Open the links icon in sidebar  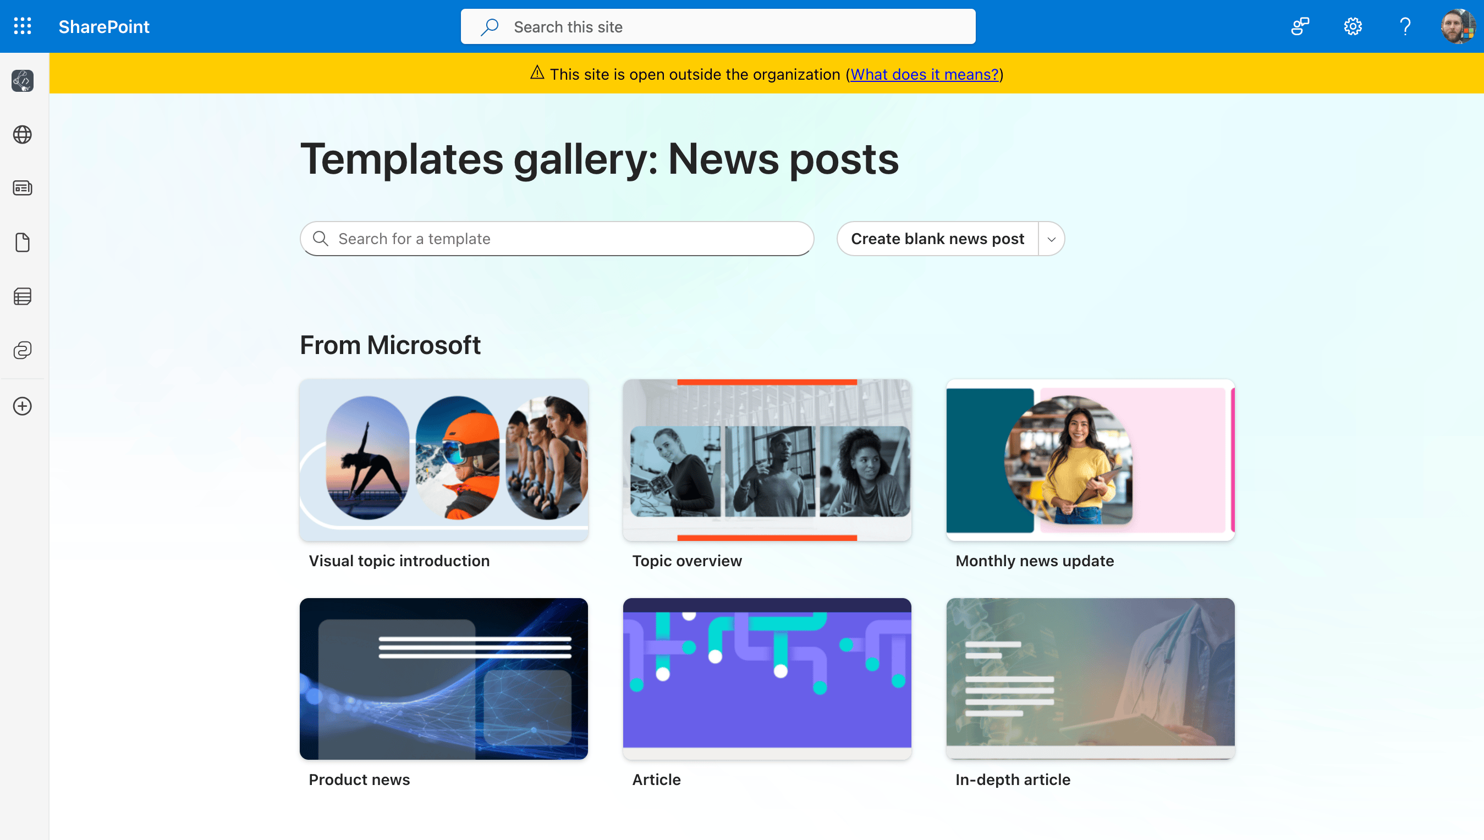coord(23,350)
